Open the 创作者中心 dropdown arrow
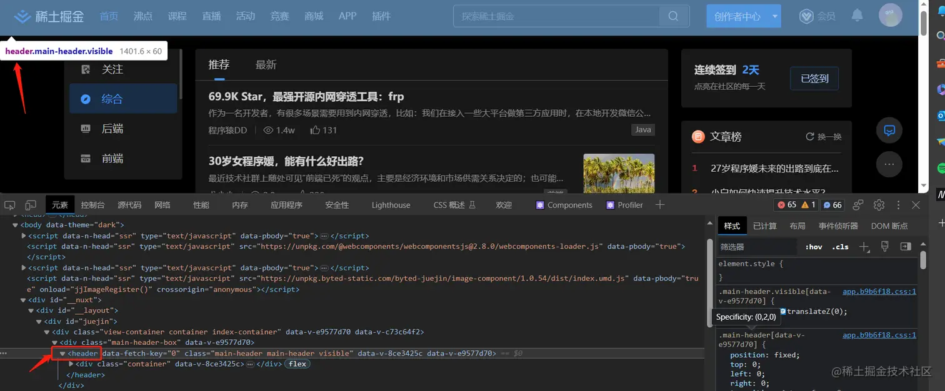The width and height of the screenshot is (945, 391). point(775,16)
